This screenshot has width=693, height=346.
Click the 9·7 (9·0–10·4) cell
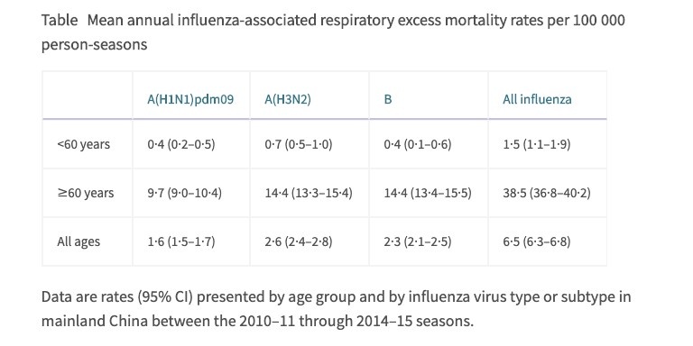tap(185, 193)
